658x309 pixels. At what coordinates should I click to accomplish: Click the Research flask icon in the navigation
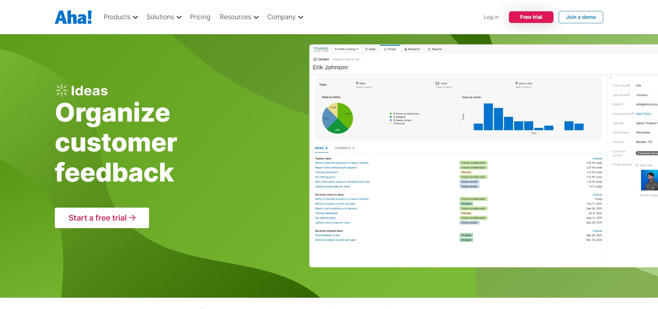tap(405, 49)
